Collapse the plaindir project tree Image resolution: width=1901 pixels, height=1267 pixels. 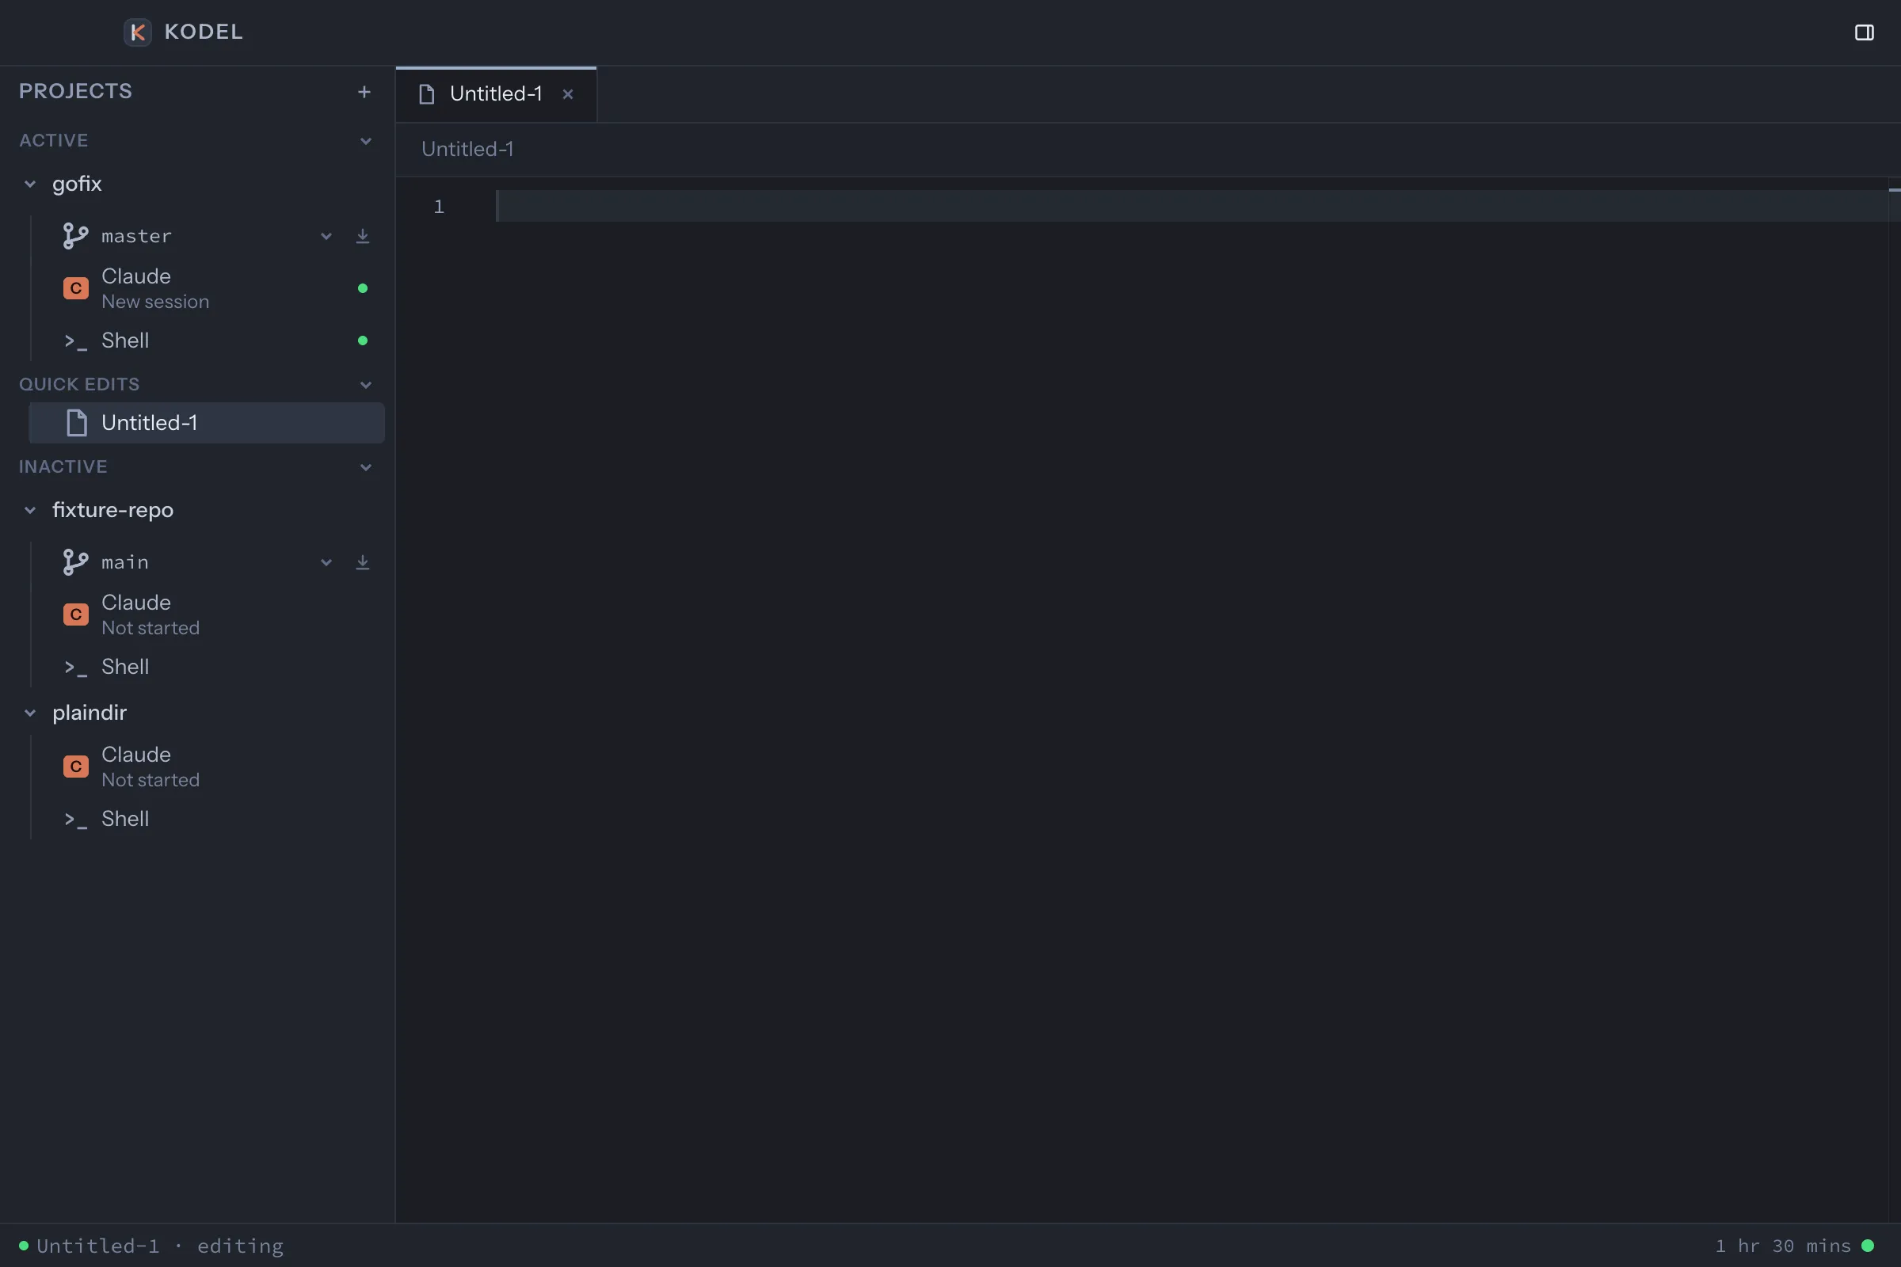coord(30,713)
